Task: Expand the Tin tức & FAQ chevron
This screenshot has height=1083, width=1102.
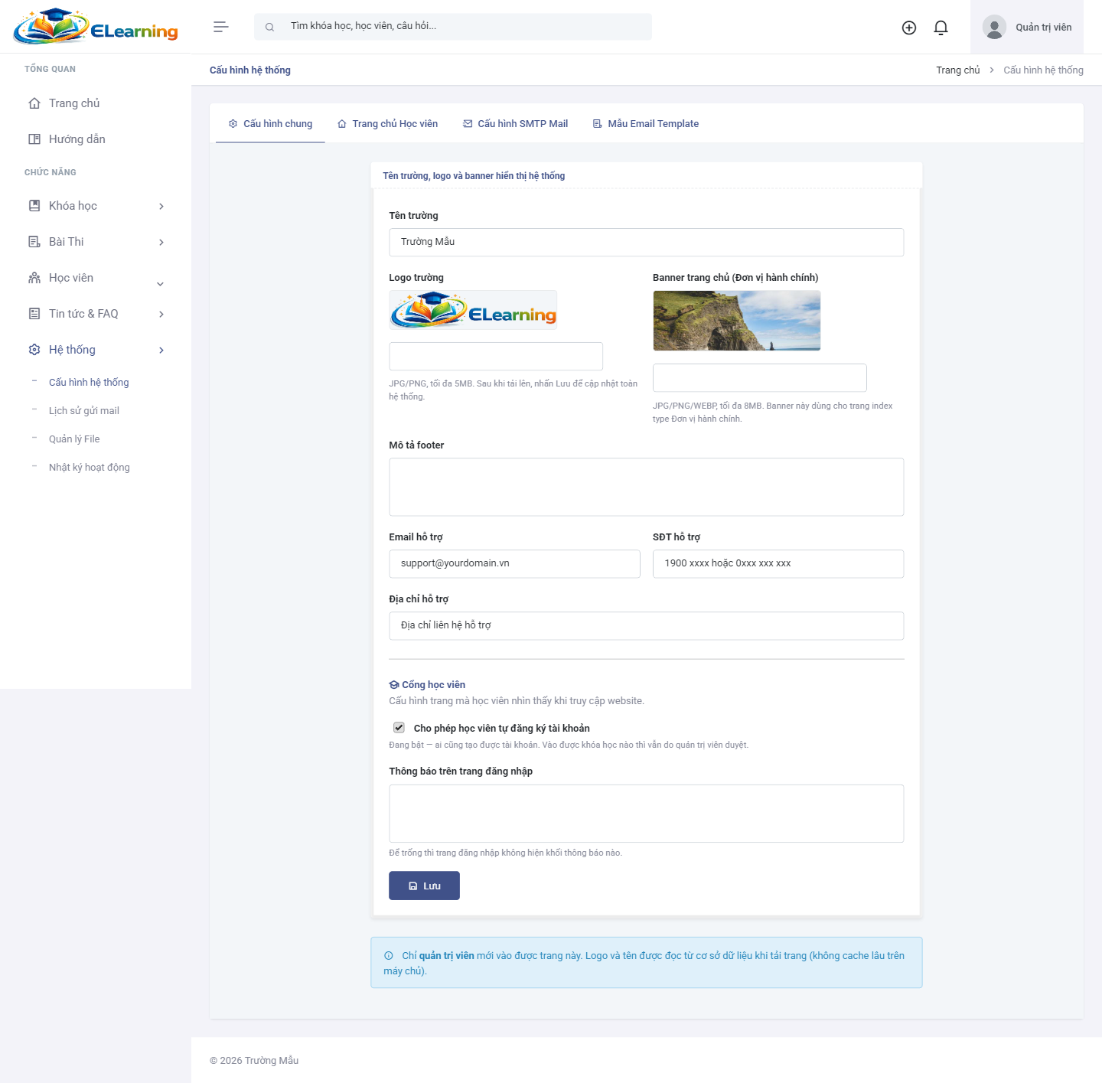Action: [x=161, y=315]
